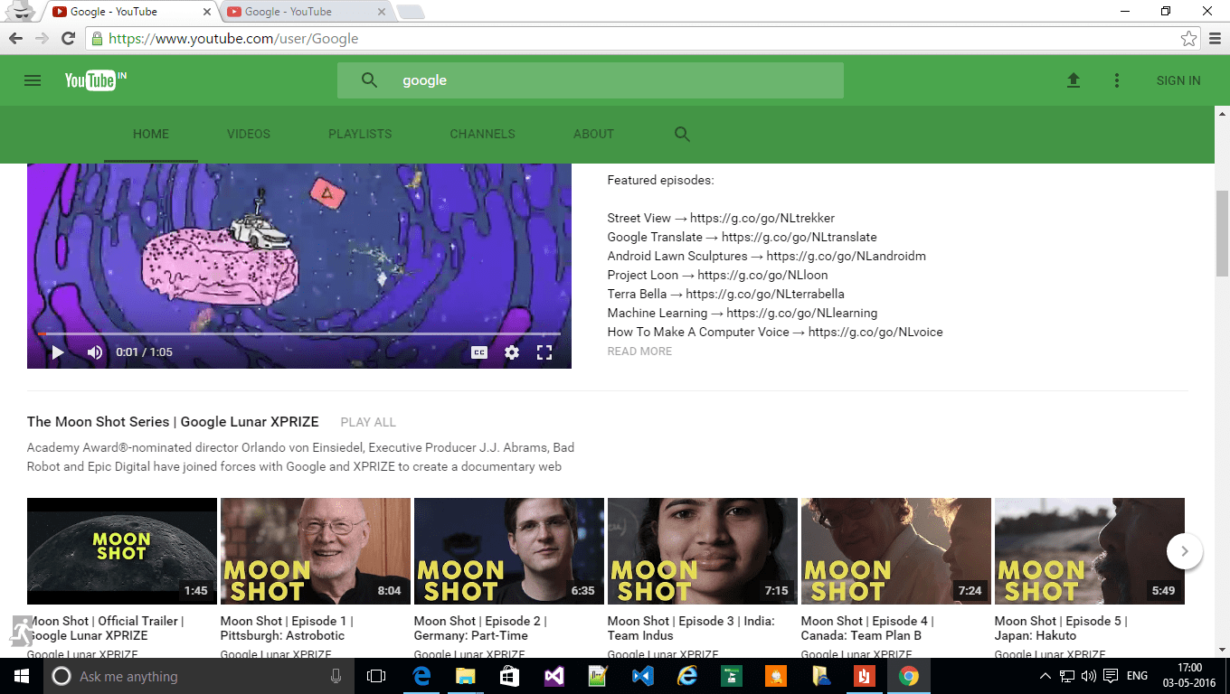Click the video progress bar
The image size is (1230, 694).
click(299, 333)
